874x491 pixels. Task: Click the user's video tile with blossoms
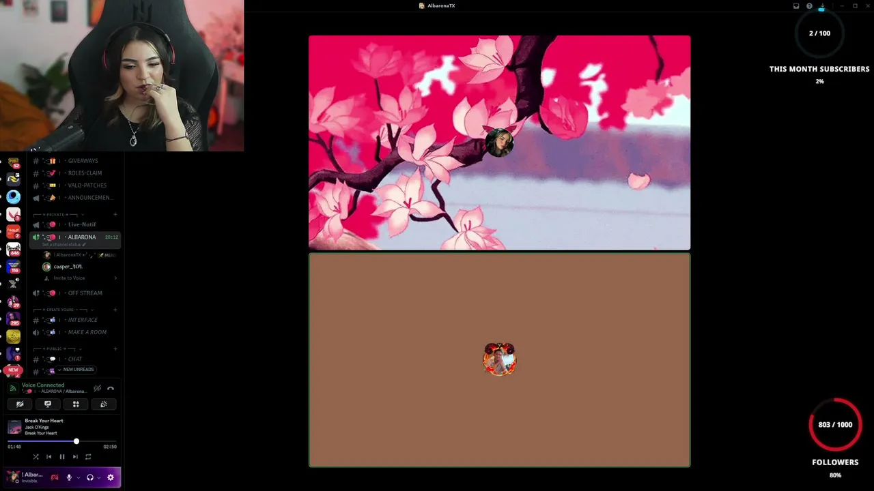pos(499,143)
